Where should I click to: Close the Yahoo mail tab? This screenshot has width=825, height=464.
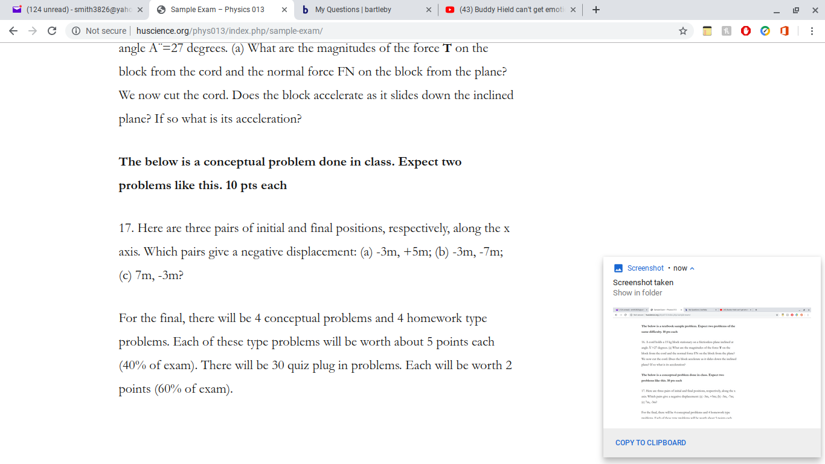point(140,10)
